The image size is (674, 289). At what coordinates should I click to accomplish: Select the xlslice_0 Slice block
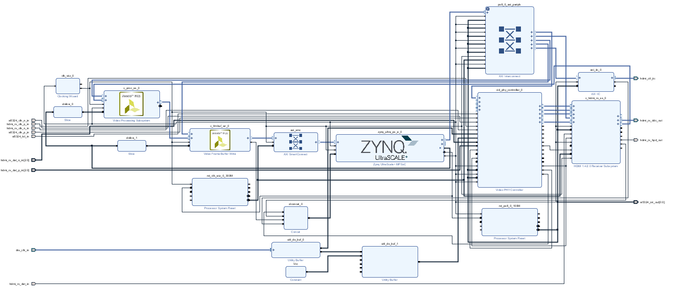point(68,112)
